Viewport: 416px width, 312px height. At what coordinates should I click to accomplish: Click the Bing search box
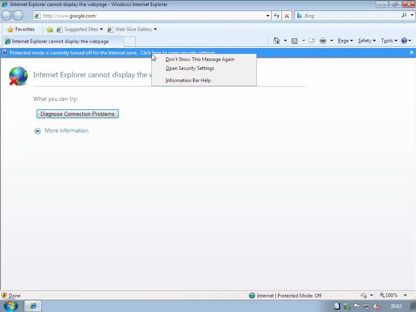[348, 16]
